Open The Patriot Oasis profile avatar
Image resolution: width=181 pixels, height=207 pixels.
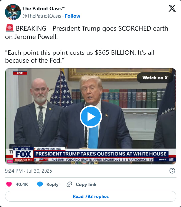(x=13, y=12)
